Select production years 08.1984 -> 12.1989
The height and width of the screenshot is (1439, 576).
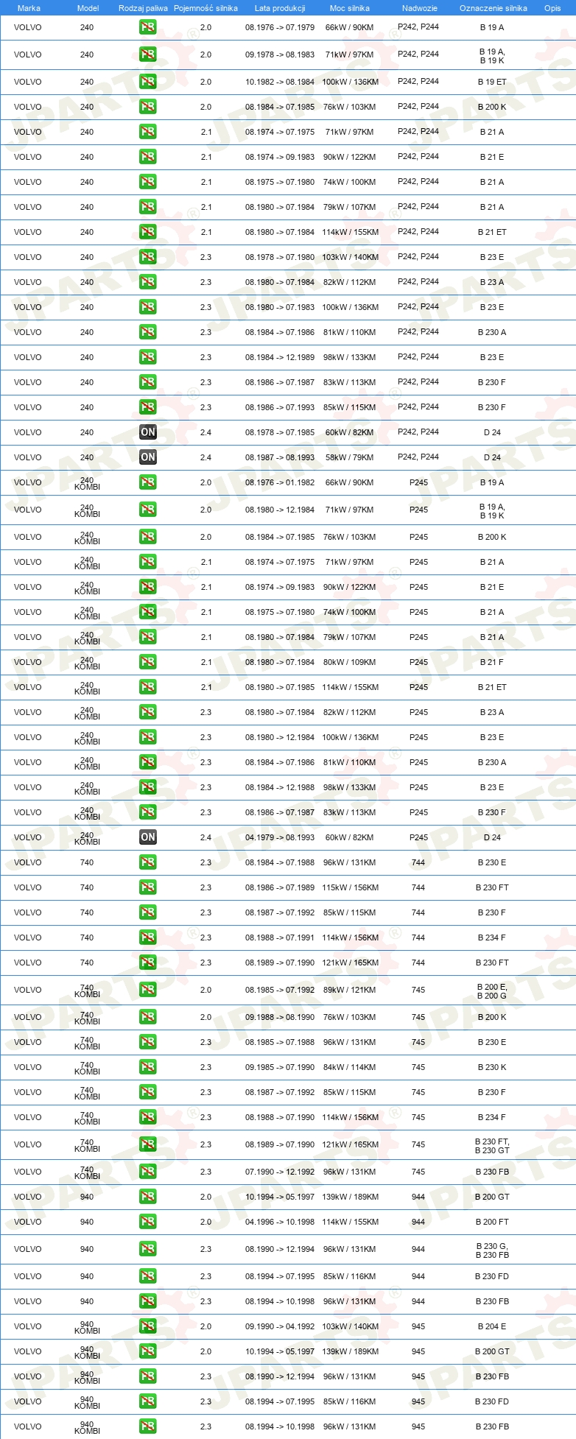click(x=280, y=357)
